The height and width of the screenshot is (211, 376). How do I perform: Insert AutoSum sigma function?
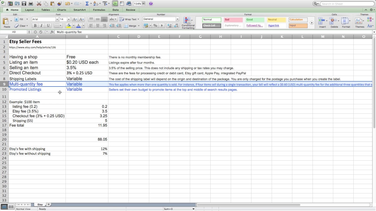(x=87, y=4)
